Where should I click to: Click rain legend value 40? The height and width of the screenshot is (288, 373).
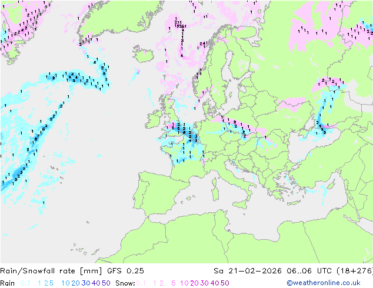[x=96, y=283]
